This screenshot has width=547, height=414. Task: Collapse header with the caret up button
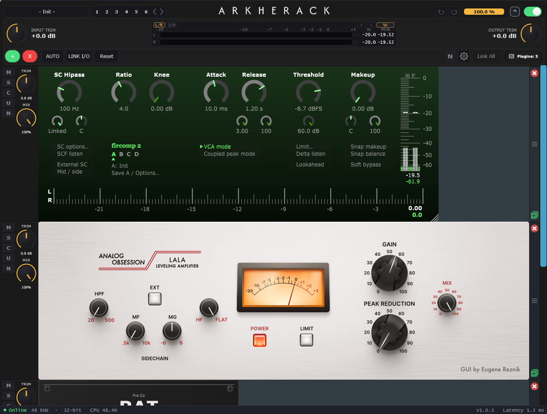coord(515,12)
